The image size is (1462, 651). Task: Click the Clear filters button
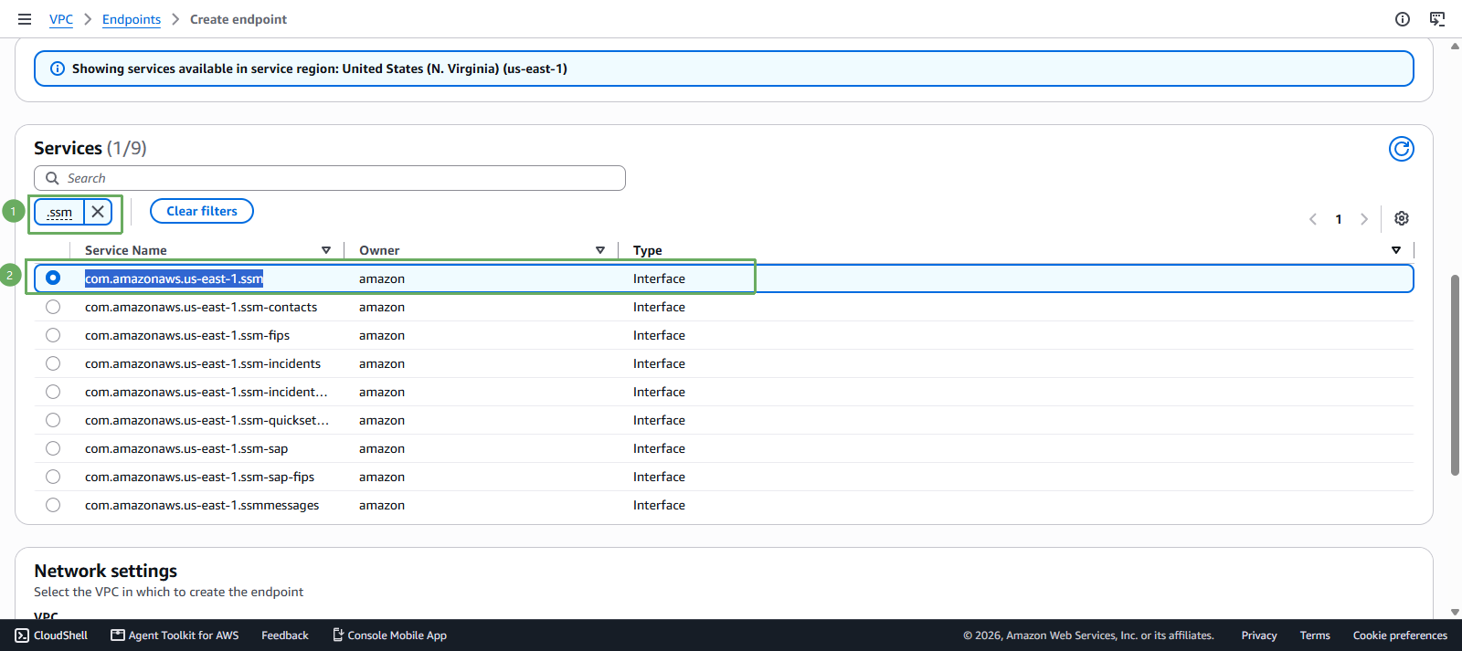(x=202, y=211)
